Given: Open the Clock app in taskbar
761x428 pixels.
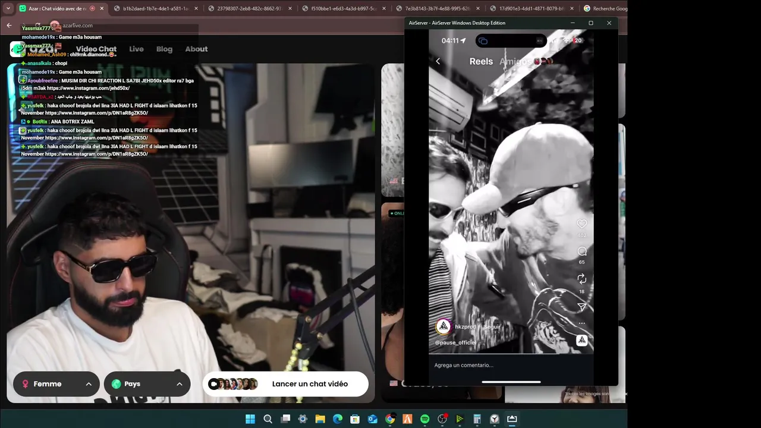Looking at the screenshot, I should [494, 419].
